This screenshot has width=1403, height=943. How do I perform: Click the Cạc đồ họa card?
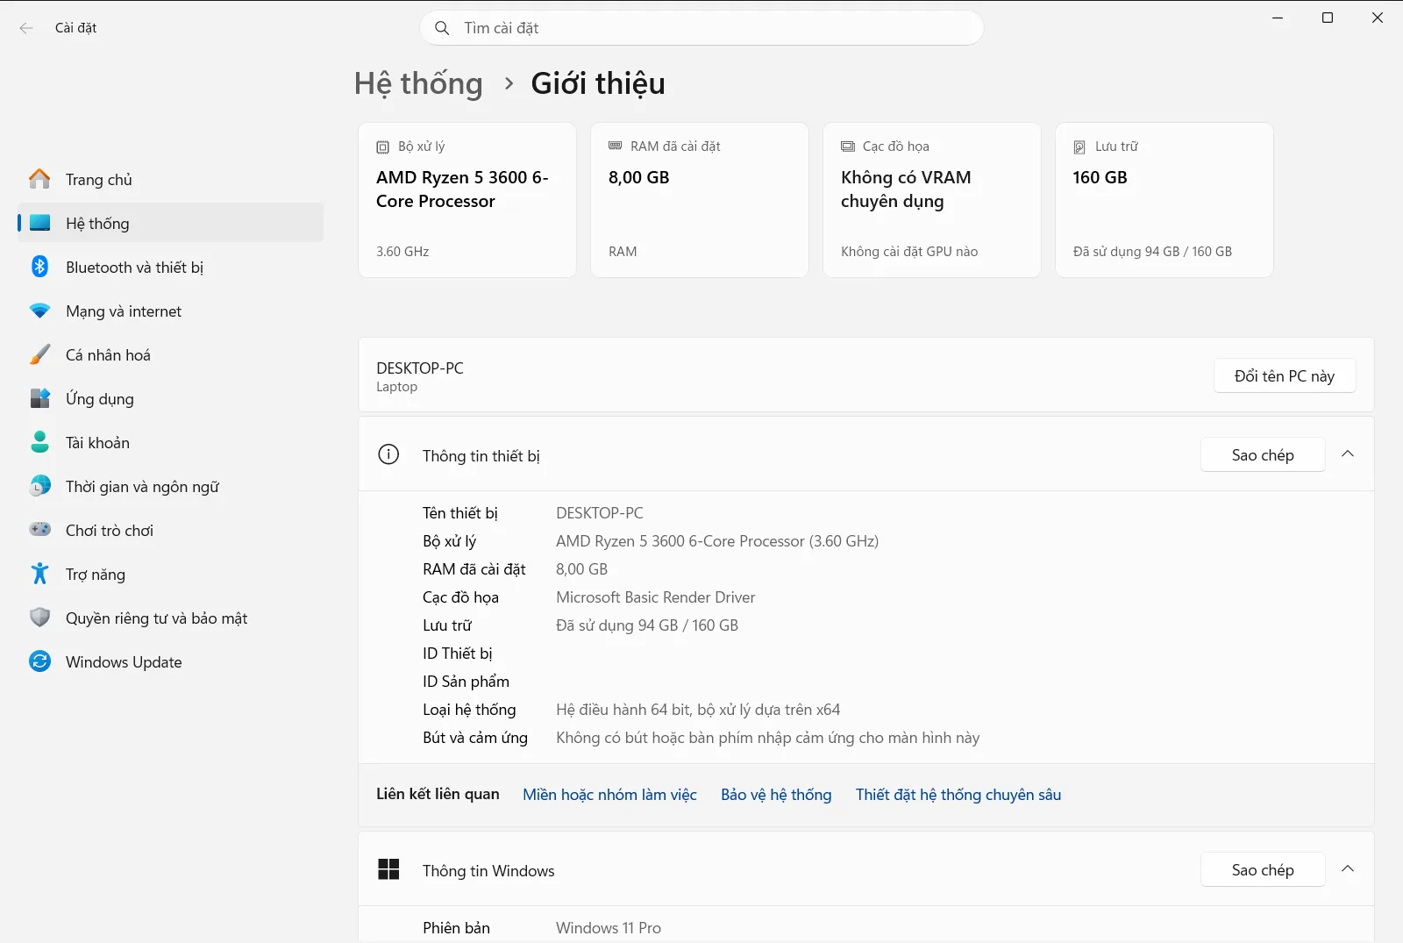[x=932, y=200]
